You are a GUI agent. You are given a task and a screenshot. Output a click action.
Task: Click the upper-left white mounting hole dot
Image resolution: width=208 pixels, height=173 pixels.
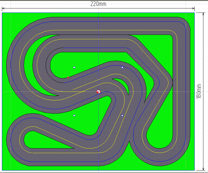tap(74, 67)
